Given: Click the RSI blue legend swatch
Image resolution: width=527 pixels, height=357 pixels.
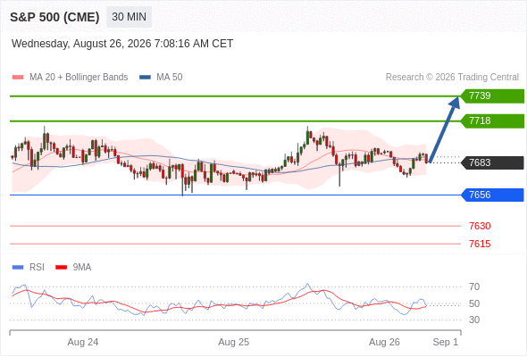Looking at the screenshot, I should tap(18, 268).
